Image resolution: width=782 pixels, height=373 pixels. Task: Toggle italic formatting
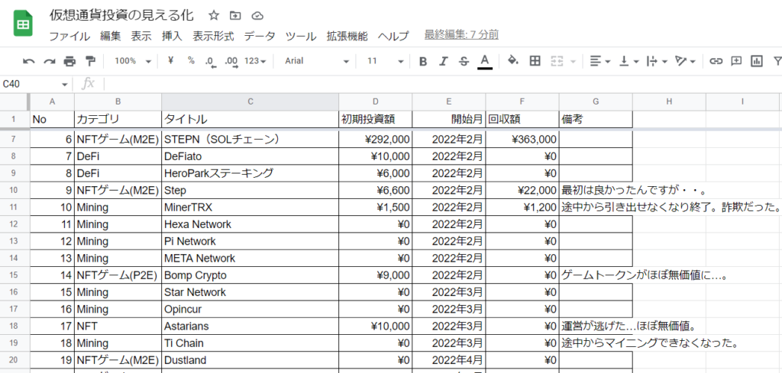tap(444, 61)
